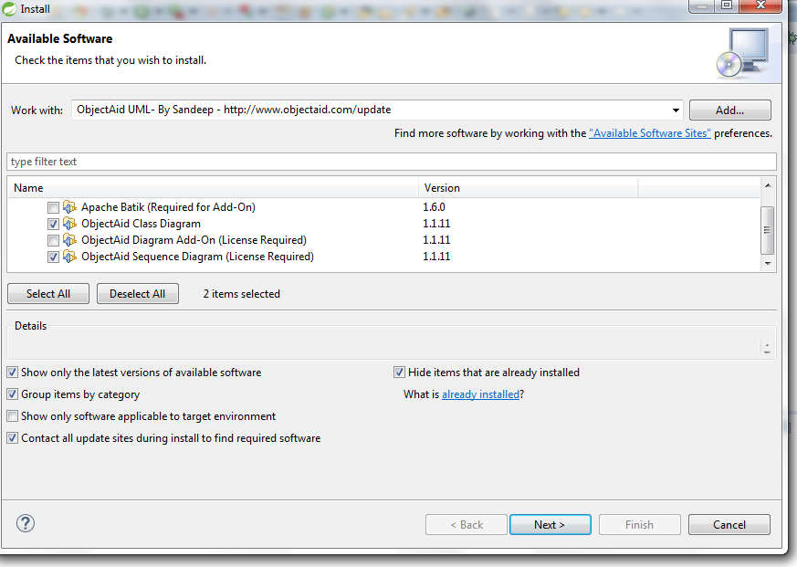Click the Apache Batik plugin icon
Viewport: 797px width, 567px height.
pyautogui.click(x=70, y=207)
